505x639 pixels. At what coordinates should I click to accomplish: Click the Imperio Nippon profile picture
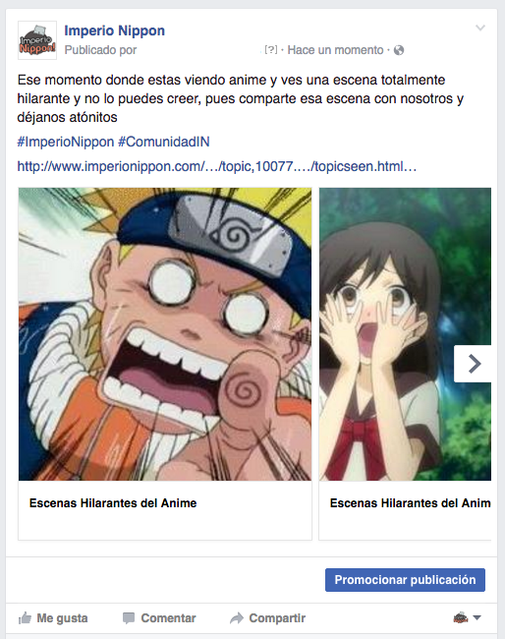37,40
